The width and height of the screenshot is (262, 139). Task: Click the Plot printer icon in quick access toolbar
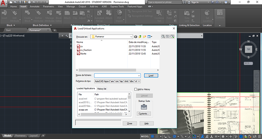29,2
